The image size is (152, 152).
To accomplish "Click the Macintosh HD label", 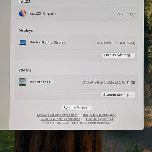I will (x=41, y=82).
